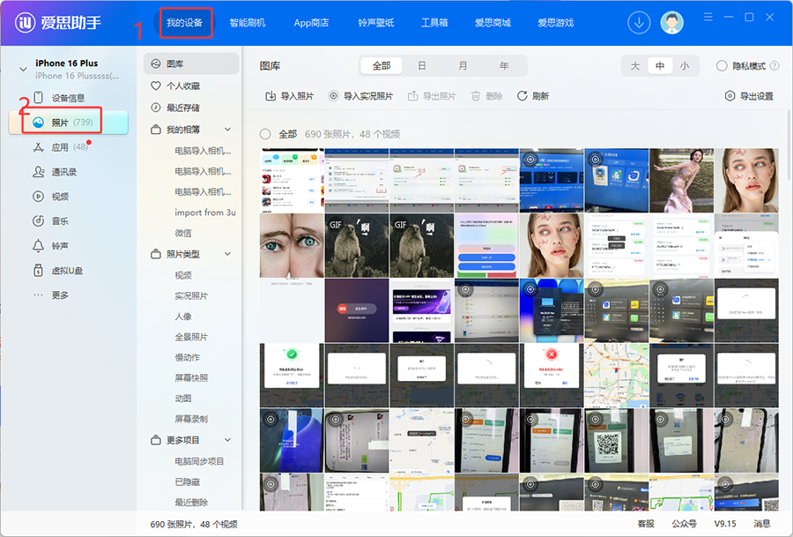Select the QR code photo thumbnail
Viewport: 793px width, 537px height.
click(617, 440)
